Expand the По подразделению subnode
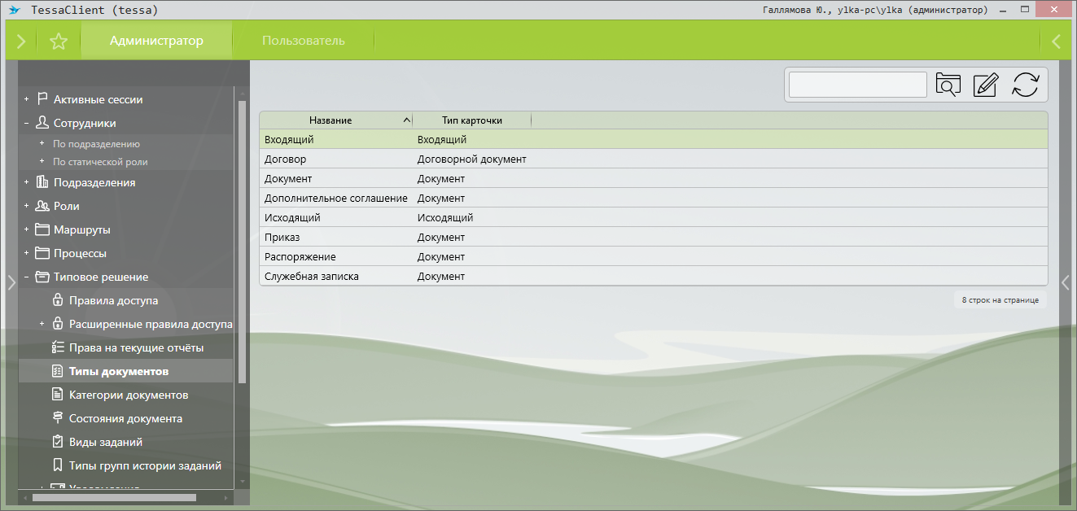Screen dimensions: 1077x511 pyautogui.click(x=42, y=143)
